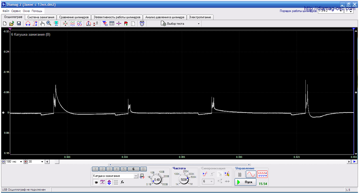This screenshot has height=193, width=359.
Task: Click the auto vertical scale icon
Action: [89, 23]
